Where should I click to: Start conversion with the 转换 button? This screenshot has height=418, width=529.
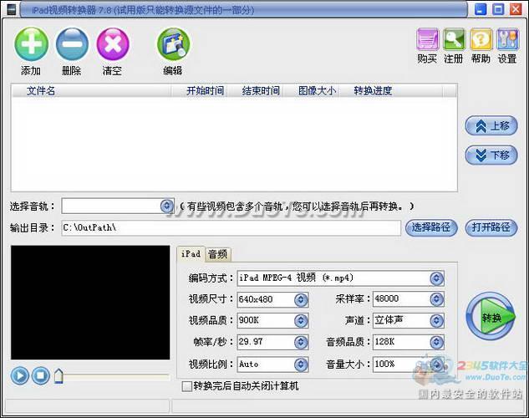pyautogui.click(x=491, y=317)
